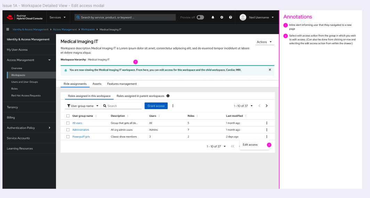Screen dimensions: 370x198
Task: Toggle the hamburger navigation menu icon
Action: pos(8,30)
